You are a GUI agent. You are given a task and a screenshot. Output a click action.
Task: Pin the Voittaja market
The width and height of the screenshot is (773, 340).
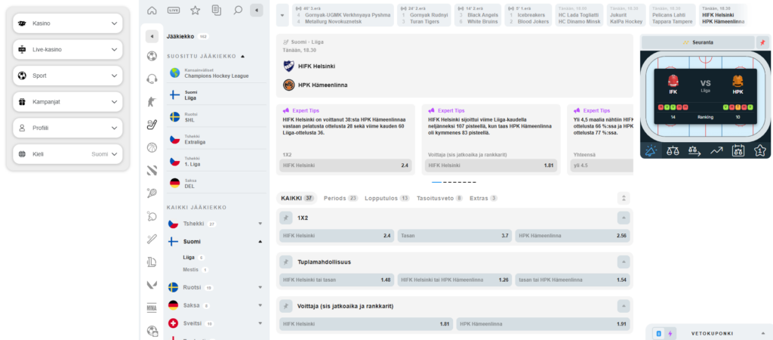[x=285, y=306]
